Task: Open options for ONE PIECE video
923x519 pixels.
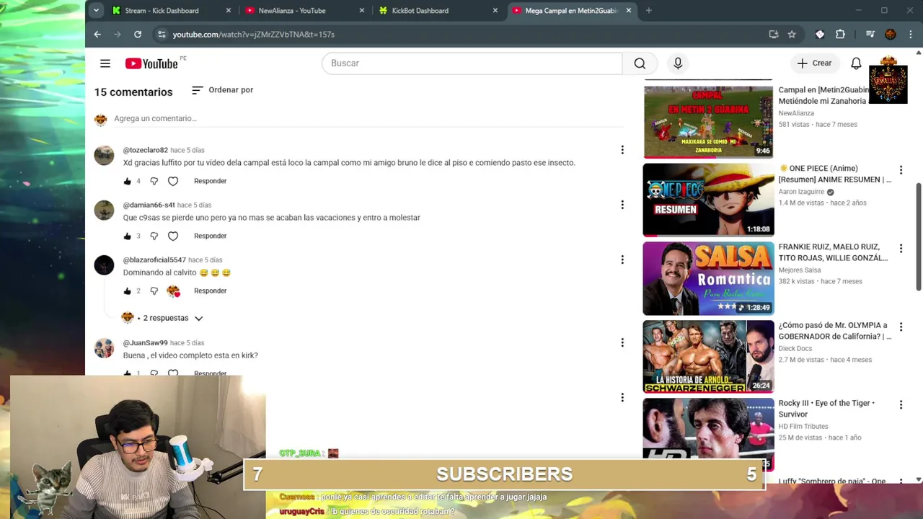Action: [x=901, y=170]
